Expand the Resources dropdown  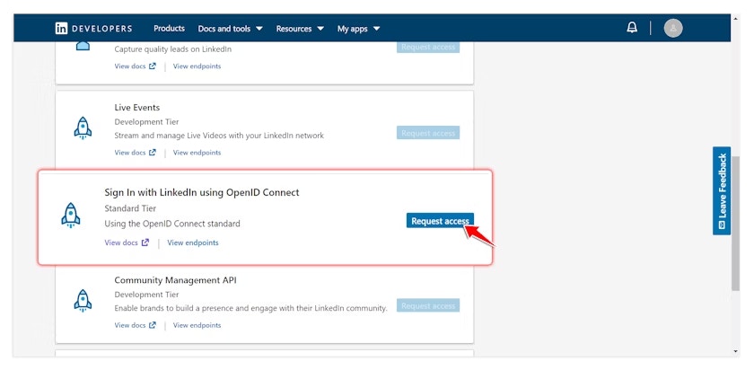coord(300,29)
